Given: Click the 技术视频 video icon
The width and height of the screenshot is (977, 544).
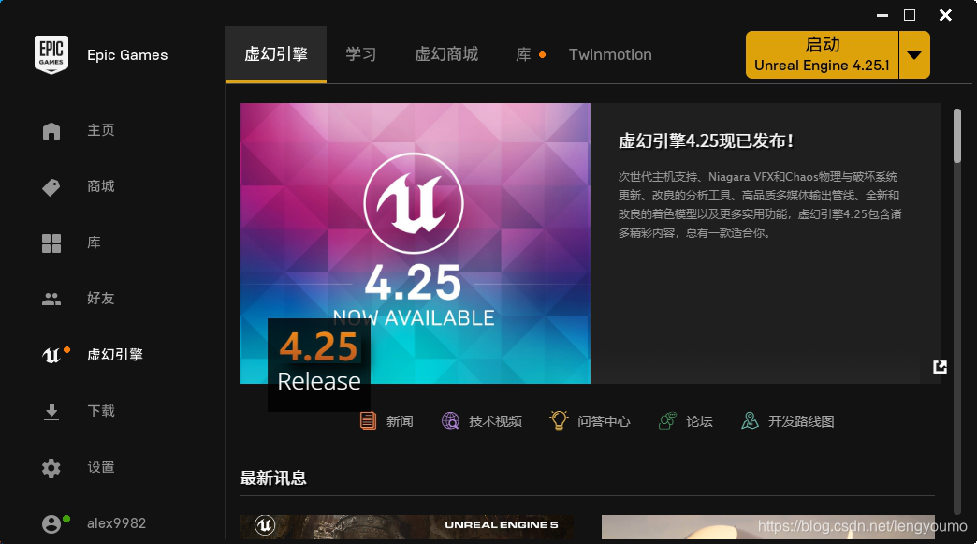Looking at the screenshot, I should tap(450, 421).
